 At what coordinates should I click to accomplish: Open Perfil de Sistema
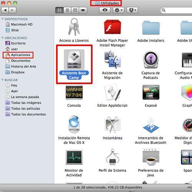[x=113, y=157]
